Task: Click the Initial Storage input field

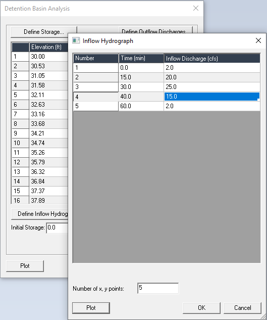Action: click(x=57, y=228)
